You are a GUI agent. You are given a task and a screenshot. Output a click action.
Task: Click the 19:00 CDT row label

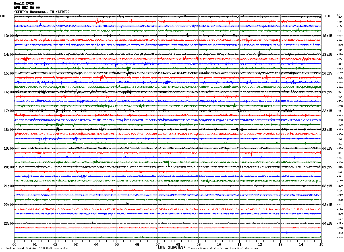point(9,148)
